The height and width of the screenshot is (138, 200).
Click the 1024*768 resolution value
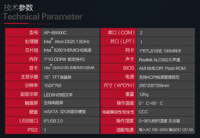tap(53, 85)
